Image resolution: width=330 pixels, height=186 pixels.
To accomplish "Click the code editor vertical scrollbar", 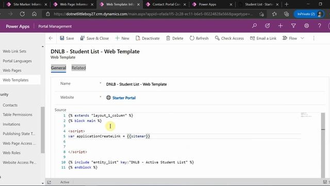I will click(323, 145).
